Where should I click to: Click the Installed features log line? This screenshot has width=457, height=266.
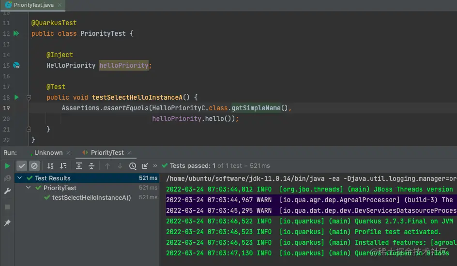point(311,242)
